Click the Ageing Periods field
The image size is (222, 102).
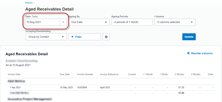click(x=132, y=22)
